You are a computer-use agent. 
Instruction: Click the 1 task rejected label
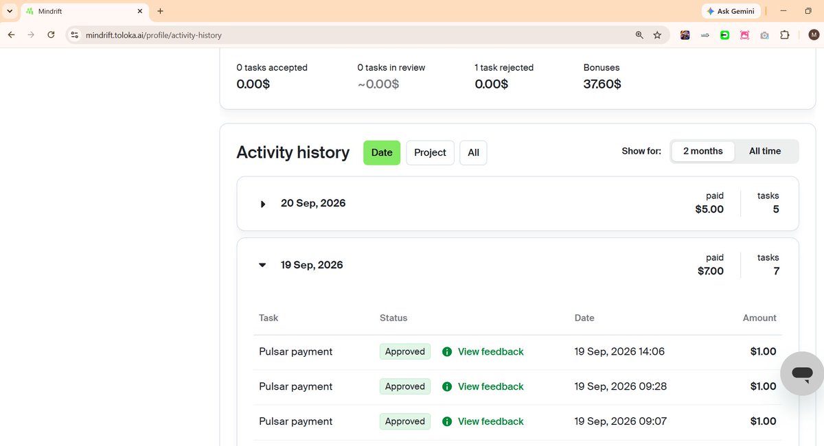(x=504, y=68)
